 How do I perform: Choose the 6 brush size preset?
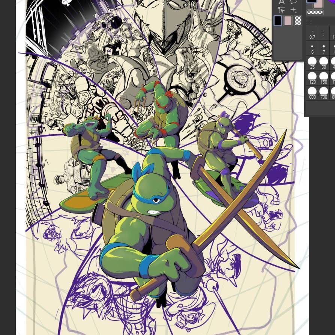pyautogui.click(x=312, y=48)
